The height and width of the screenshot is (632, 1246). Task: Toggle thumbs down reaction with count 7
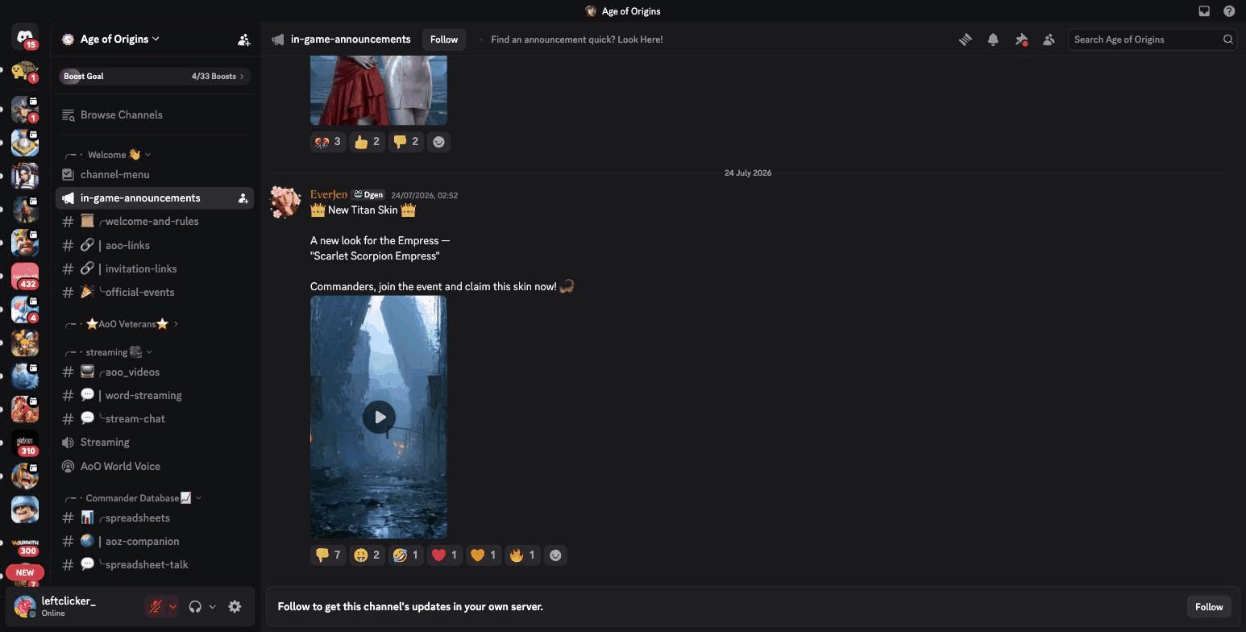pos(328,555)
